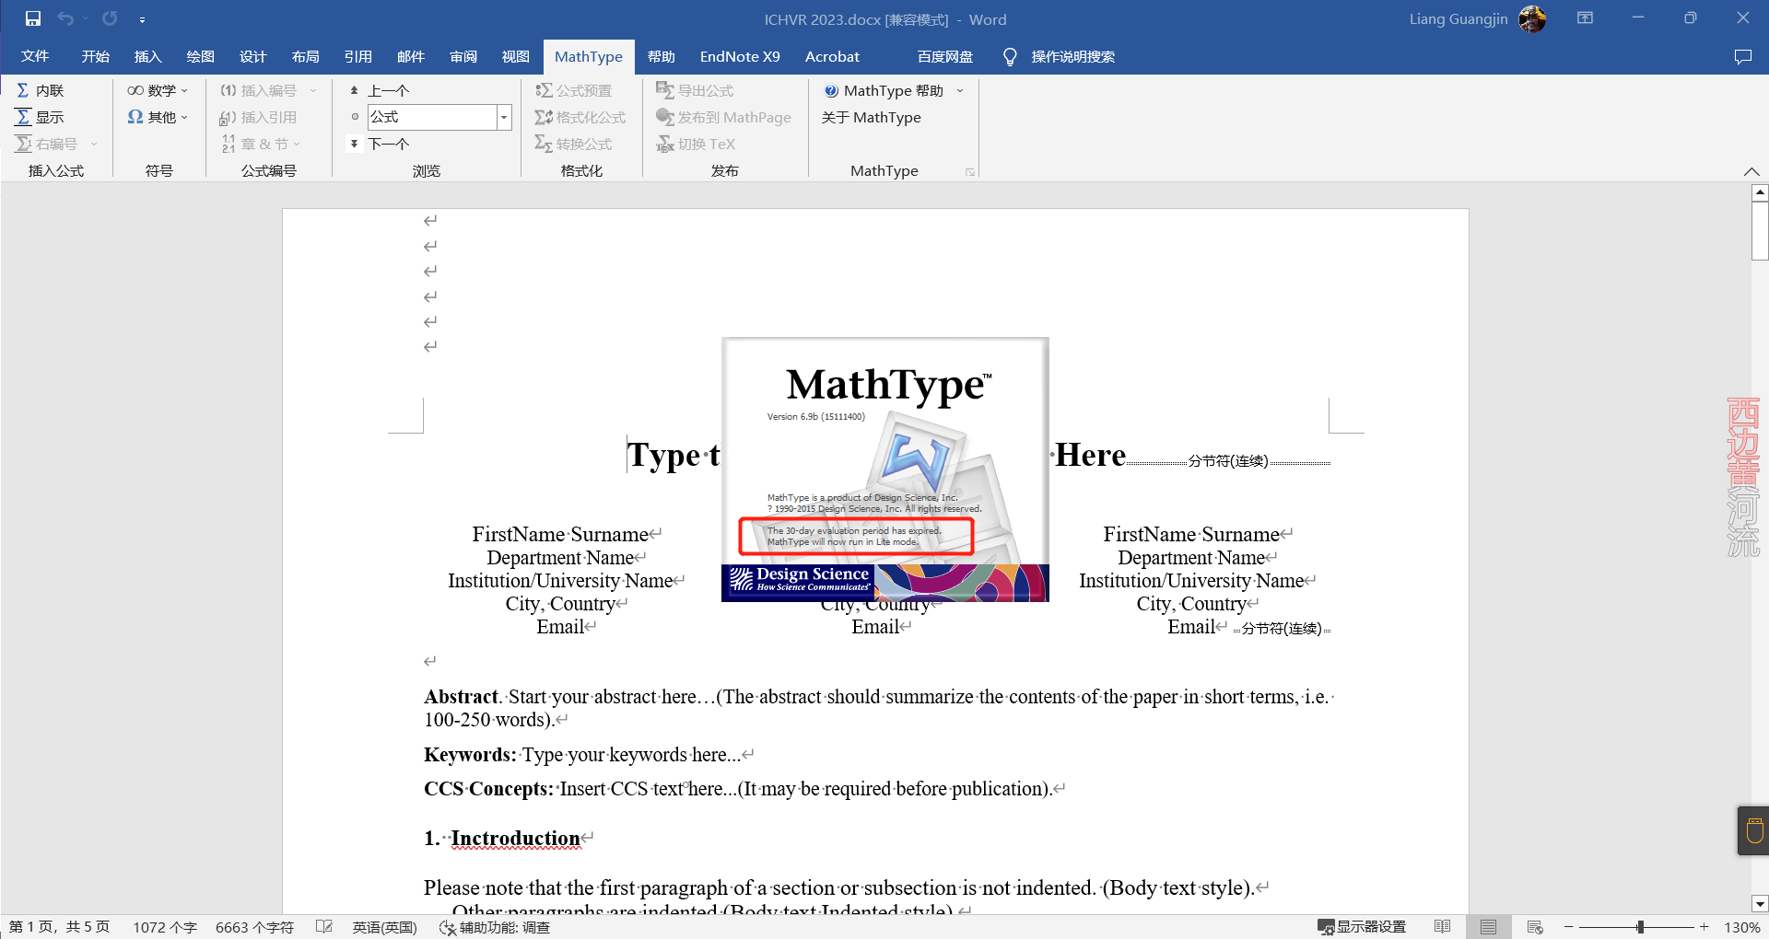Click 插入引用 insert reference icon
1769x939 pixels.
pos(228,117)
